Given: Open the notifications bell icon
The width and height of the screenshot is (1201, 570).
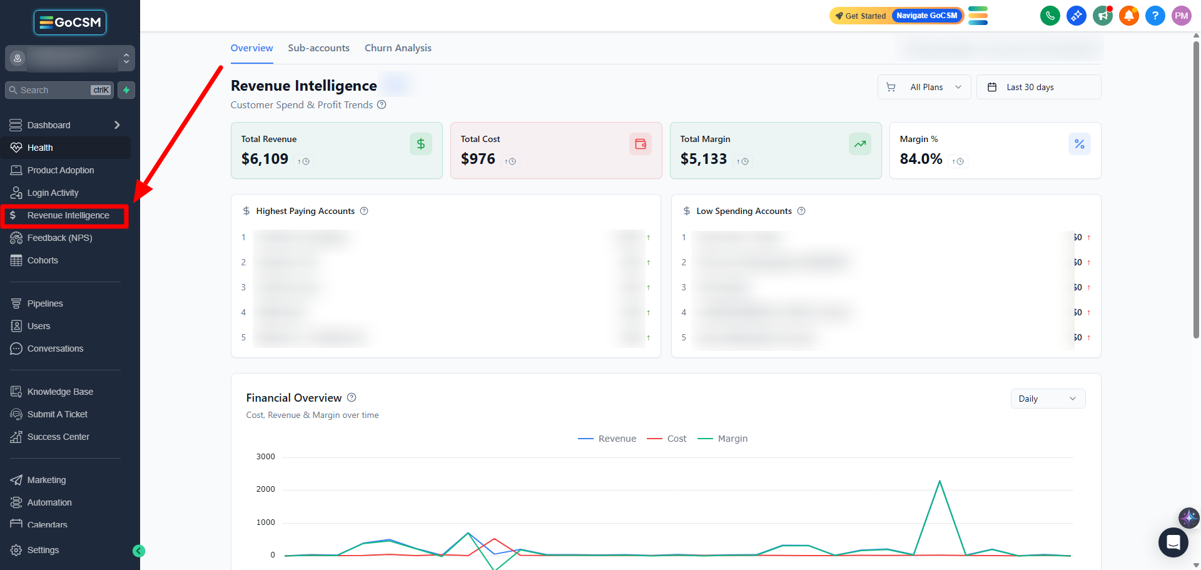Looking at the screenshot, I should click(x=1128, y=16).
